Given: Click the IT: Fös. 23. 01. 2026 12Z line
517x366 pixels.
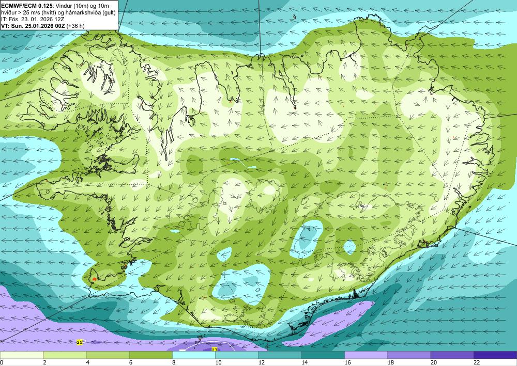Looking at the screenshot, I should [x=33, y=19].
